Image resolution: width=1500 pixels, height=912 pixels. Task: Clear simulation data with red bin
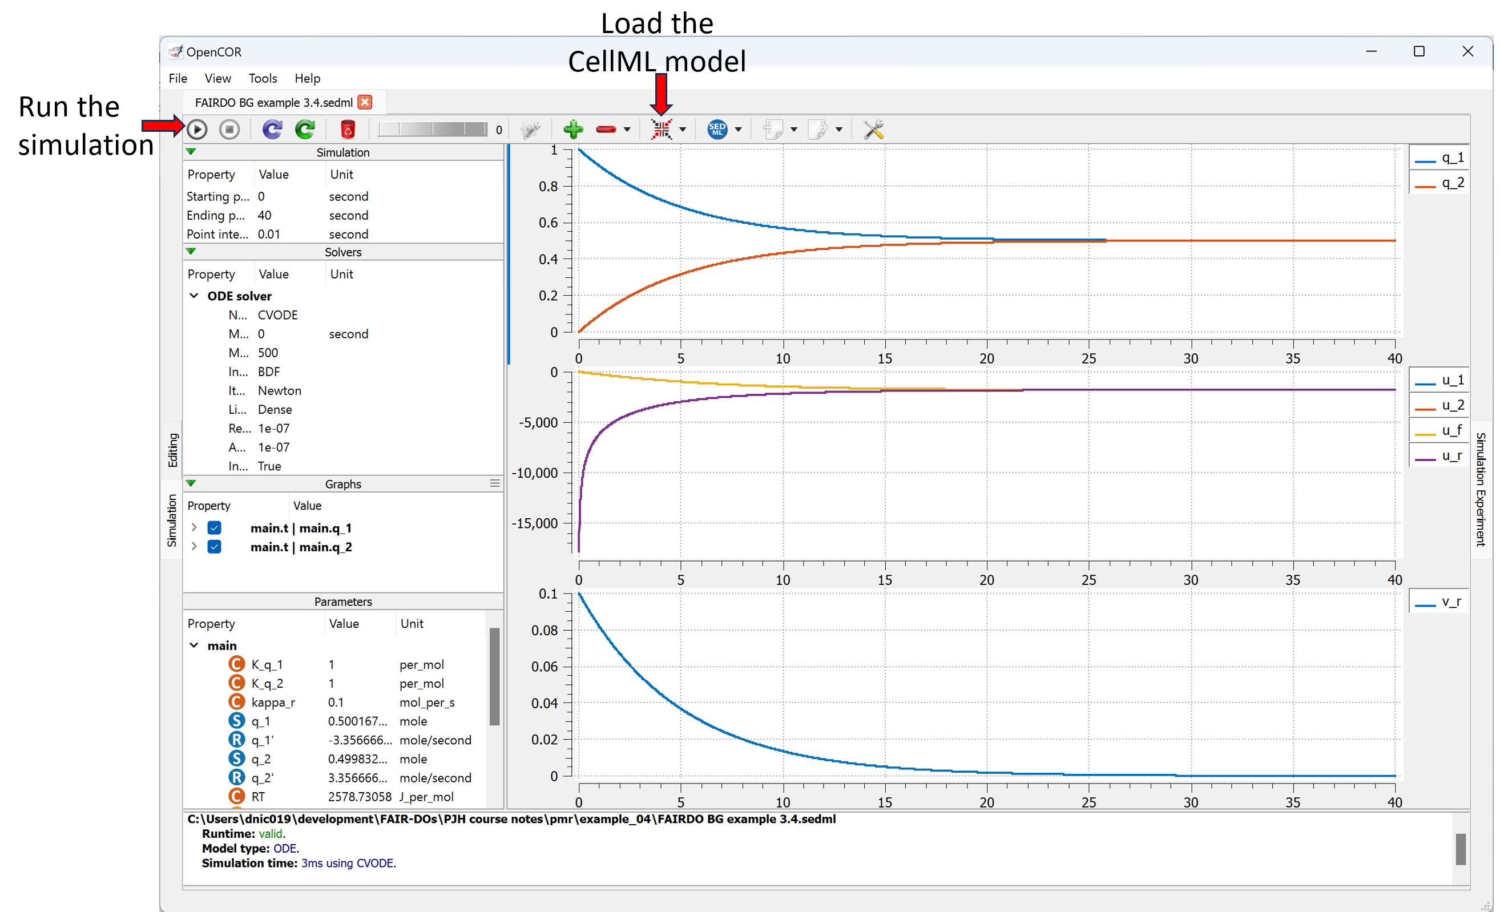coord(348,129)
